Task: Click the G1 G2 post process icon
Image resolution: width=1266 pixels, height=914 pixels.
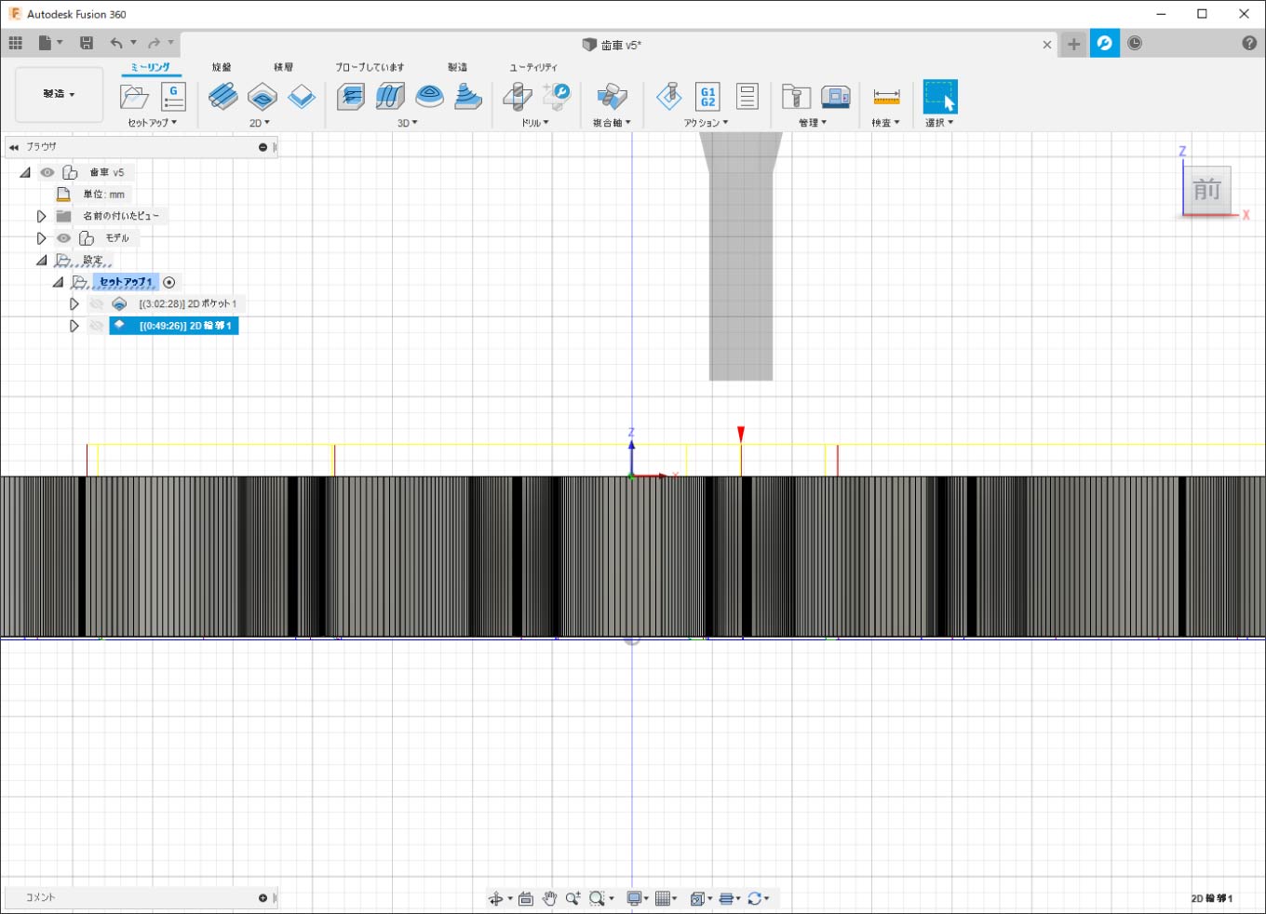Action: tap(707, 97)
